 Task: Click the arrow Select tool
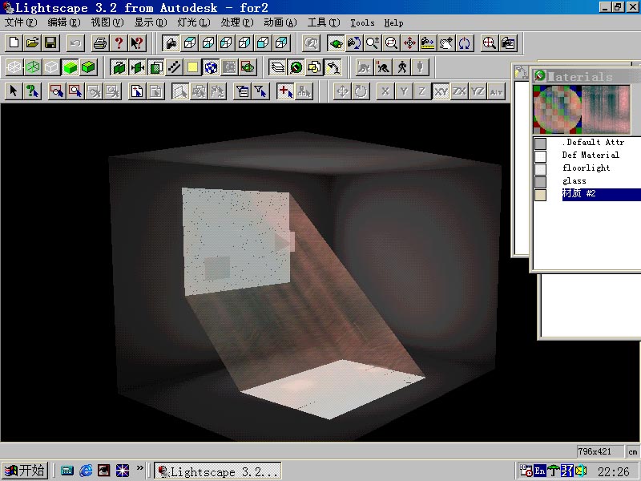coord(14,91)
